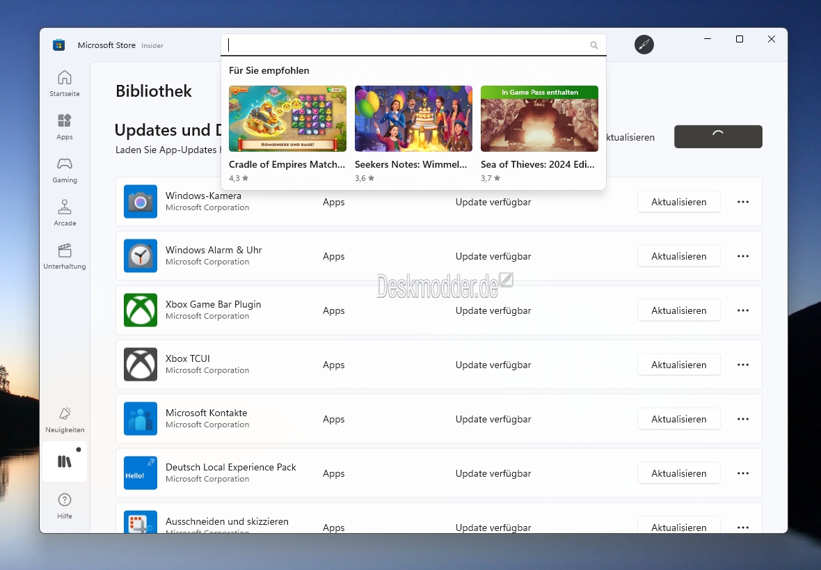
Task: Open the Unterhaltung section
Action: [x=65, y=256]
